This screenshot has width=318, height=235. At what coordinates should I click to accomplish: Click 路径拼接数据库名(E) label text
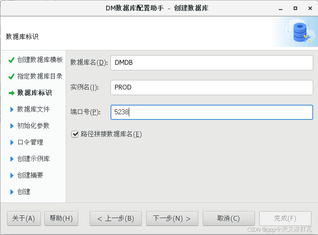tap(111, 134)
